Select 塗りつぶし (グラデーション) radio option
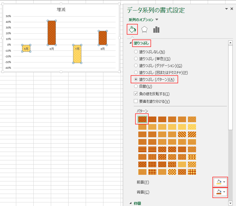The image size is (236, 206). click(x=136, y=66)
